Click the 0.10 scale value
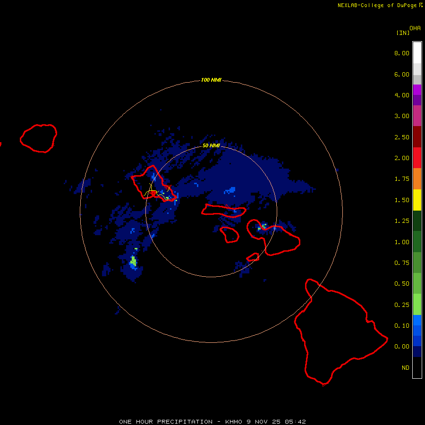The image size is (425, 425). pos(402,326)
